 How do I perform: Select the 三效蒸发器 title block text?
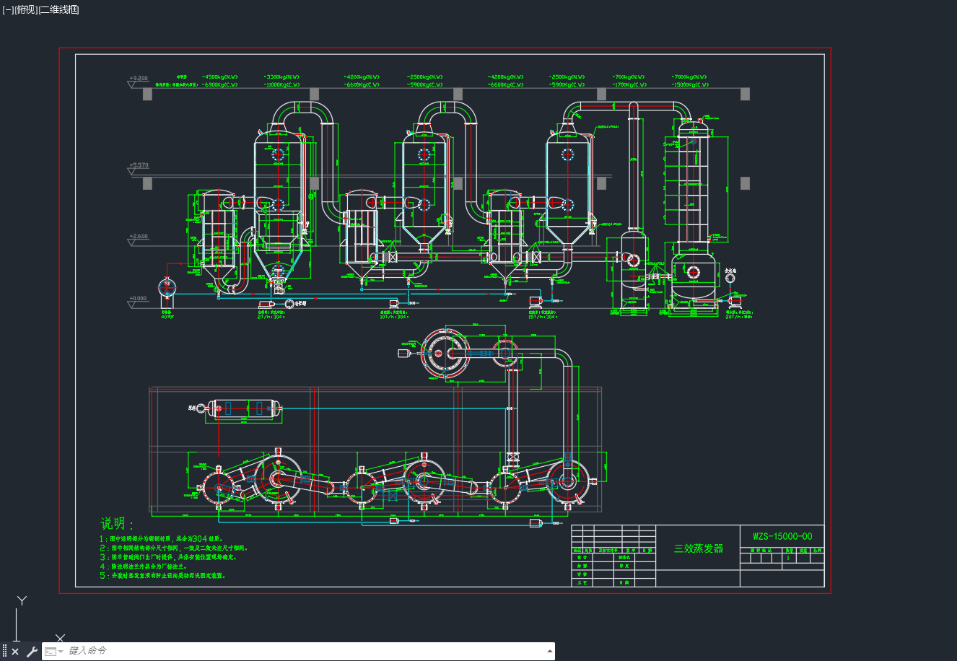tap(699, 548)
